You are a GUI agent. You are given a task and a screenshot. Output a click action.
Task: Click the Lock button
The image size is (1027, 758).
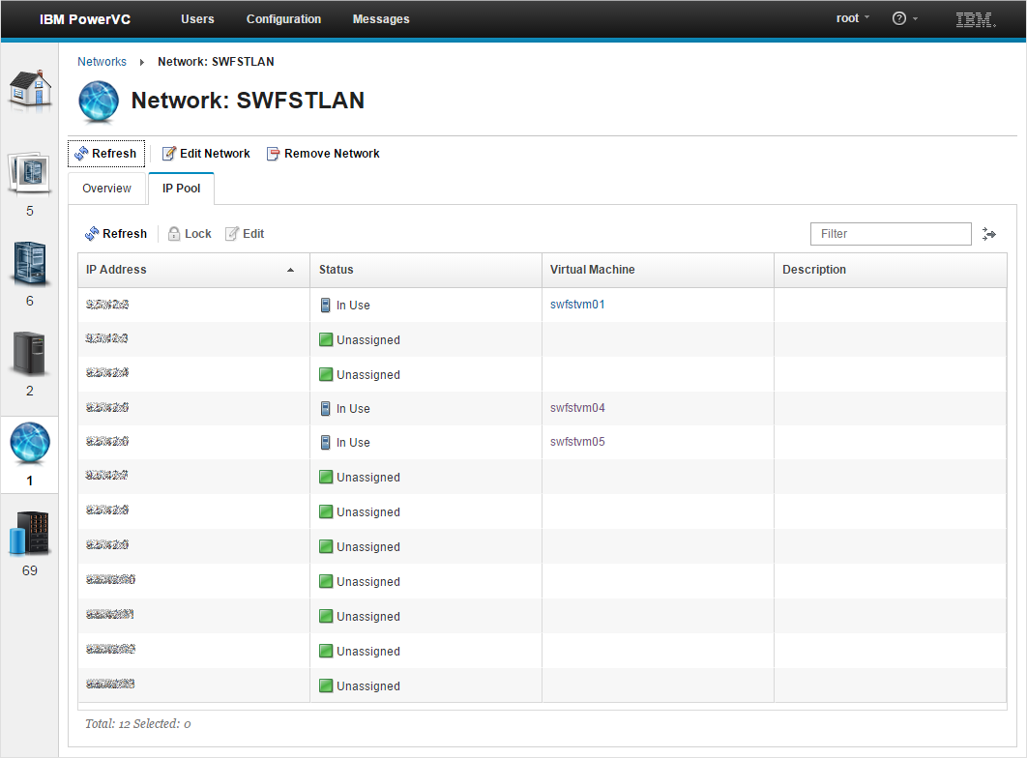(x=190, y=234)
